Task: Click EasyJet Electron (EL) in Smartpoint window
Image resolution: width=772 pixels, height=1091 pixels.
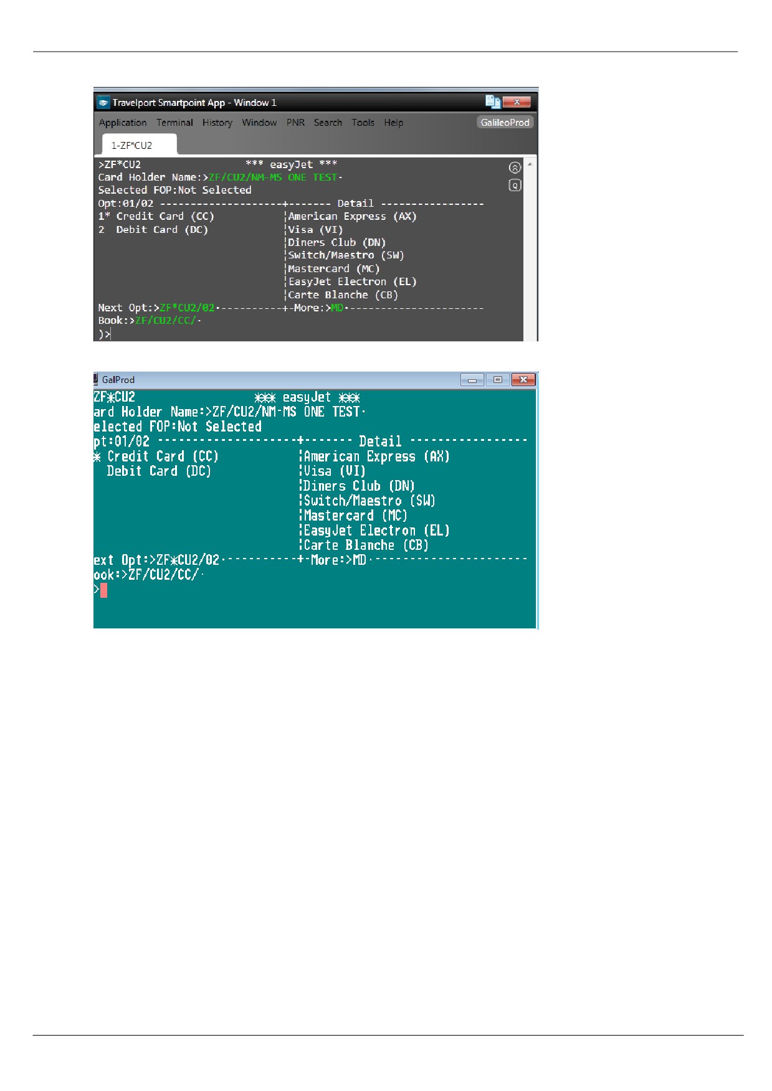Action: (x=352, y=281)
